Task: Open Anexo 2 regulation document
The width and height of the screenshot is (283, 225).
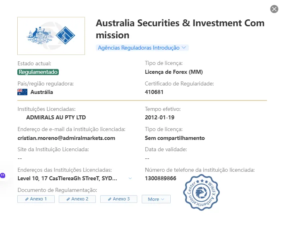Action: (x=77, y=199)
